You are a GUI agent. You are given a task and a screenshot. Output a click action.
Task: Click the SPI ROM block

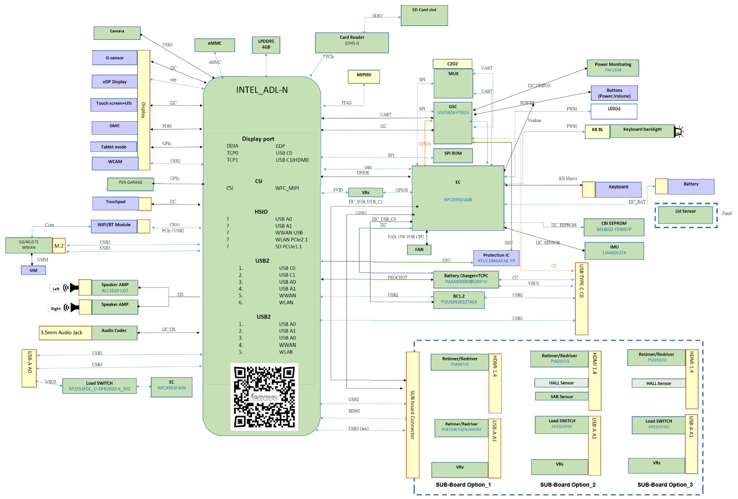pyautogui.click(x=453, y=155)
